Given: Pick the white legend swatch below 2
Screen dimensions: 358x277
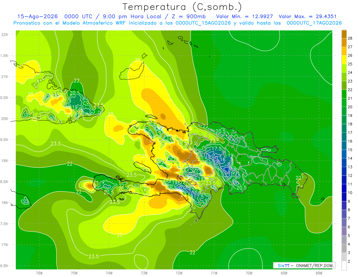Looking at the screenshot, I should pos(344,266).
